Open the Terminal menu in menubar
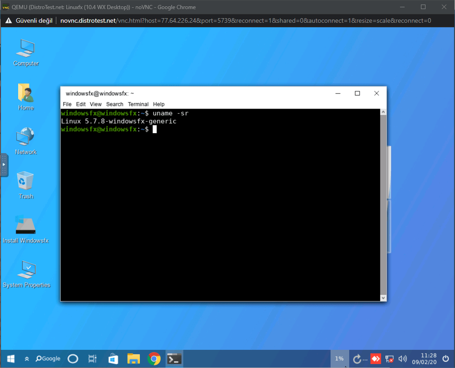The width and height of the screenshot is (455, 368). coord(138,104)
